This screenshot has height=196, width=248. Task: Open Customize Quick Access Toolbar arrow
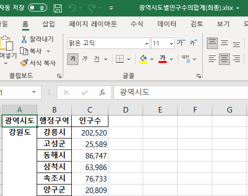[111, 8]
